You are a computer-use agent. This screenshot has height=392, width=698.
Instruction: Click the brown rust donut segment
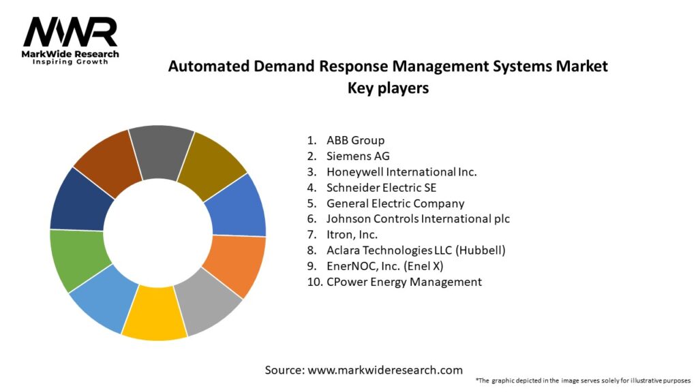109,163
